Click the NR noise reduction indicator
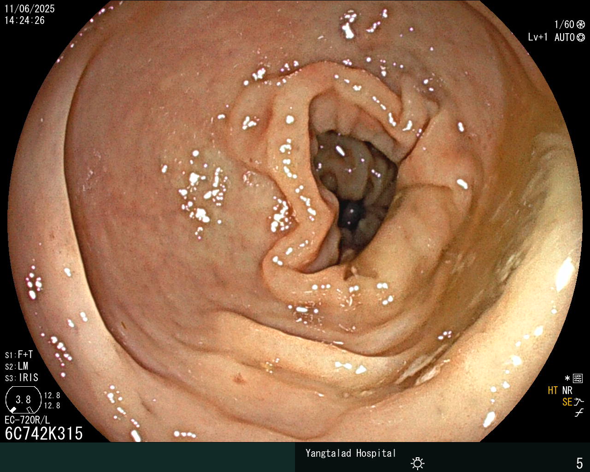Screen dimensions: 590x472 567,390
